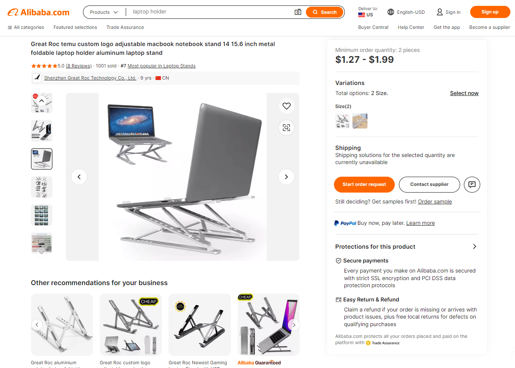Image resolution: width=515 pixels, height=368 pixels.
Task: Open the Sign in user icon
Action: (440, 12)
